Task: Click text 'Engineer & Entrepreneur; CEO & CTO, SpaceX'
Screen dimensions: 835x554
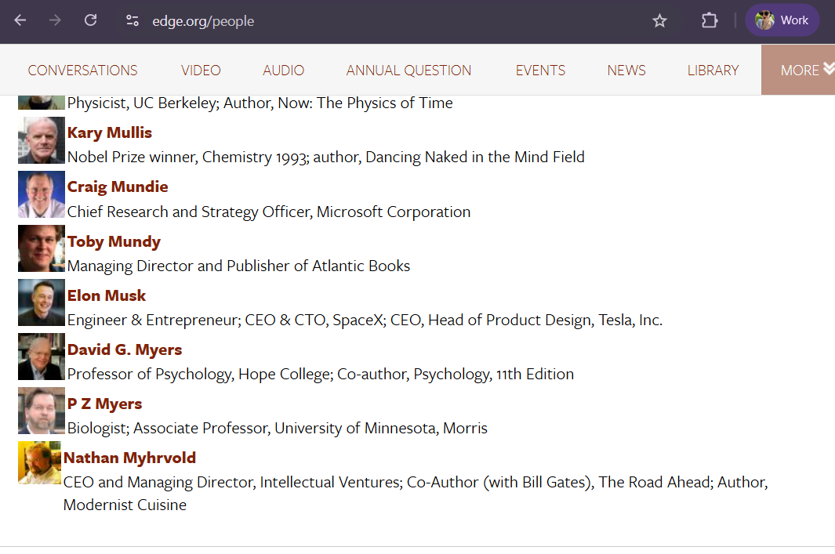Action: click(x=226, y=320)
